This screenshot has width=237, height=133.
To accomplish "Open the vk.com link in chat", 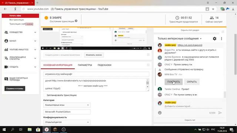I will click(190, 45).
